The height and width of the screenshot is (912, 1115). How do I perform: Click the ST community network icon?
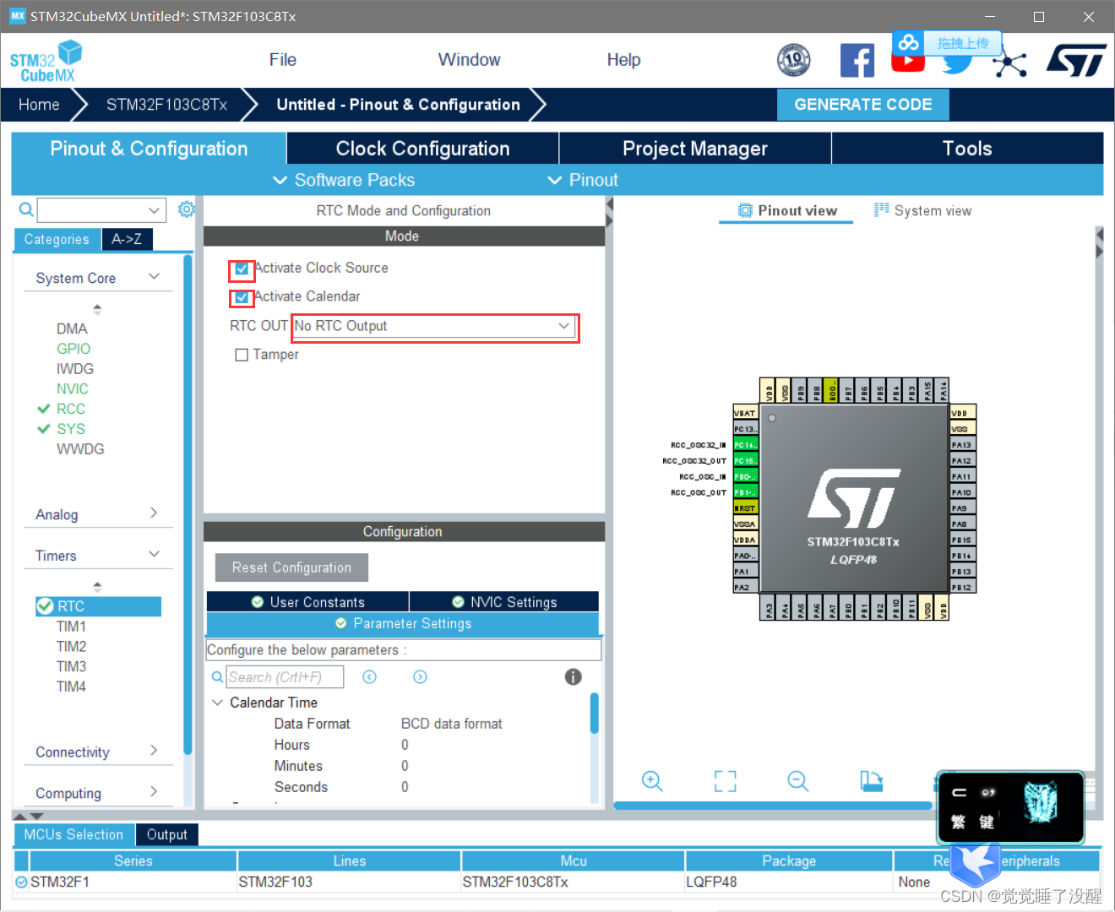[x=1009, y=64]
